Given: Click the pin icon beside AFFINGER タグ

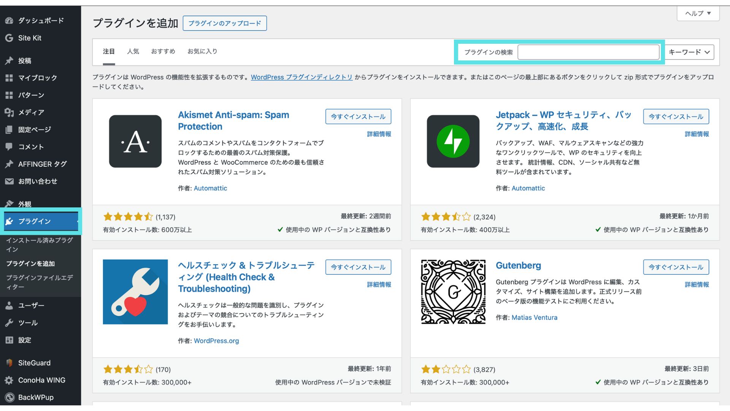Looking at the screenshot, I should (x=9, y=164).
